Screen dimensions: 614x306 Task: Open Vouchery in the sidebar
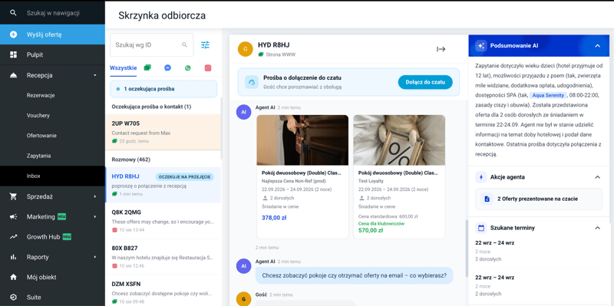[x=38, y=116]
